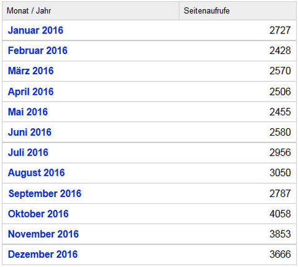
Task: Click the 3666 value in Dezember row
Action: tap(280, 254)
